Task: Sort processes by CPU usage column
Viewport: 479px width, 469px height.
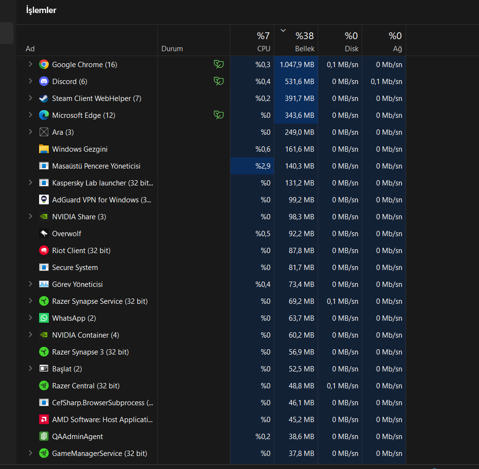Action: 252,40
